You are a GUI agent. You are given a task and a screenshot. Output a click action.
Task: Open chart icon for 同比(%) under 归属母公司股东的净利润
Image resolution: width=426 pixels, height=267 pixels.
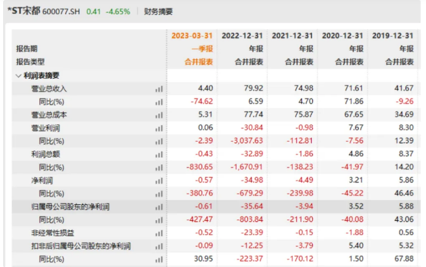tap(159, 220)
